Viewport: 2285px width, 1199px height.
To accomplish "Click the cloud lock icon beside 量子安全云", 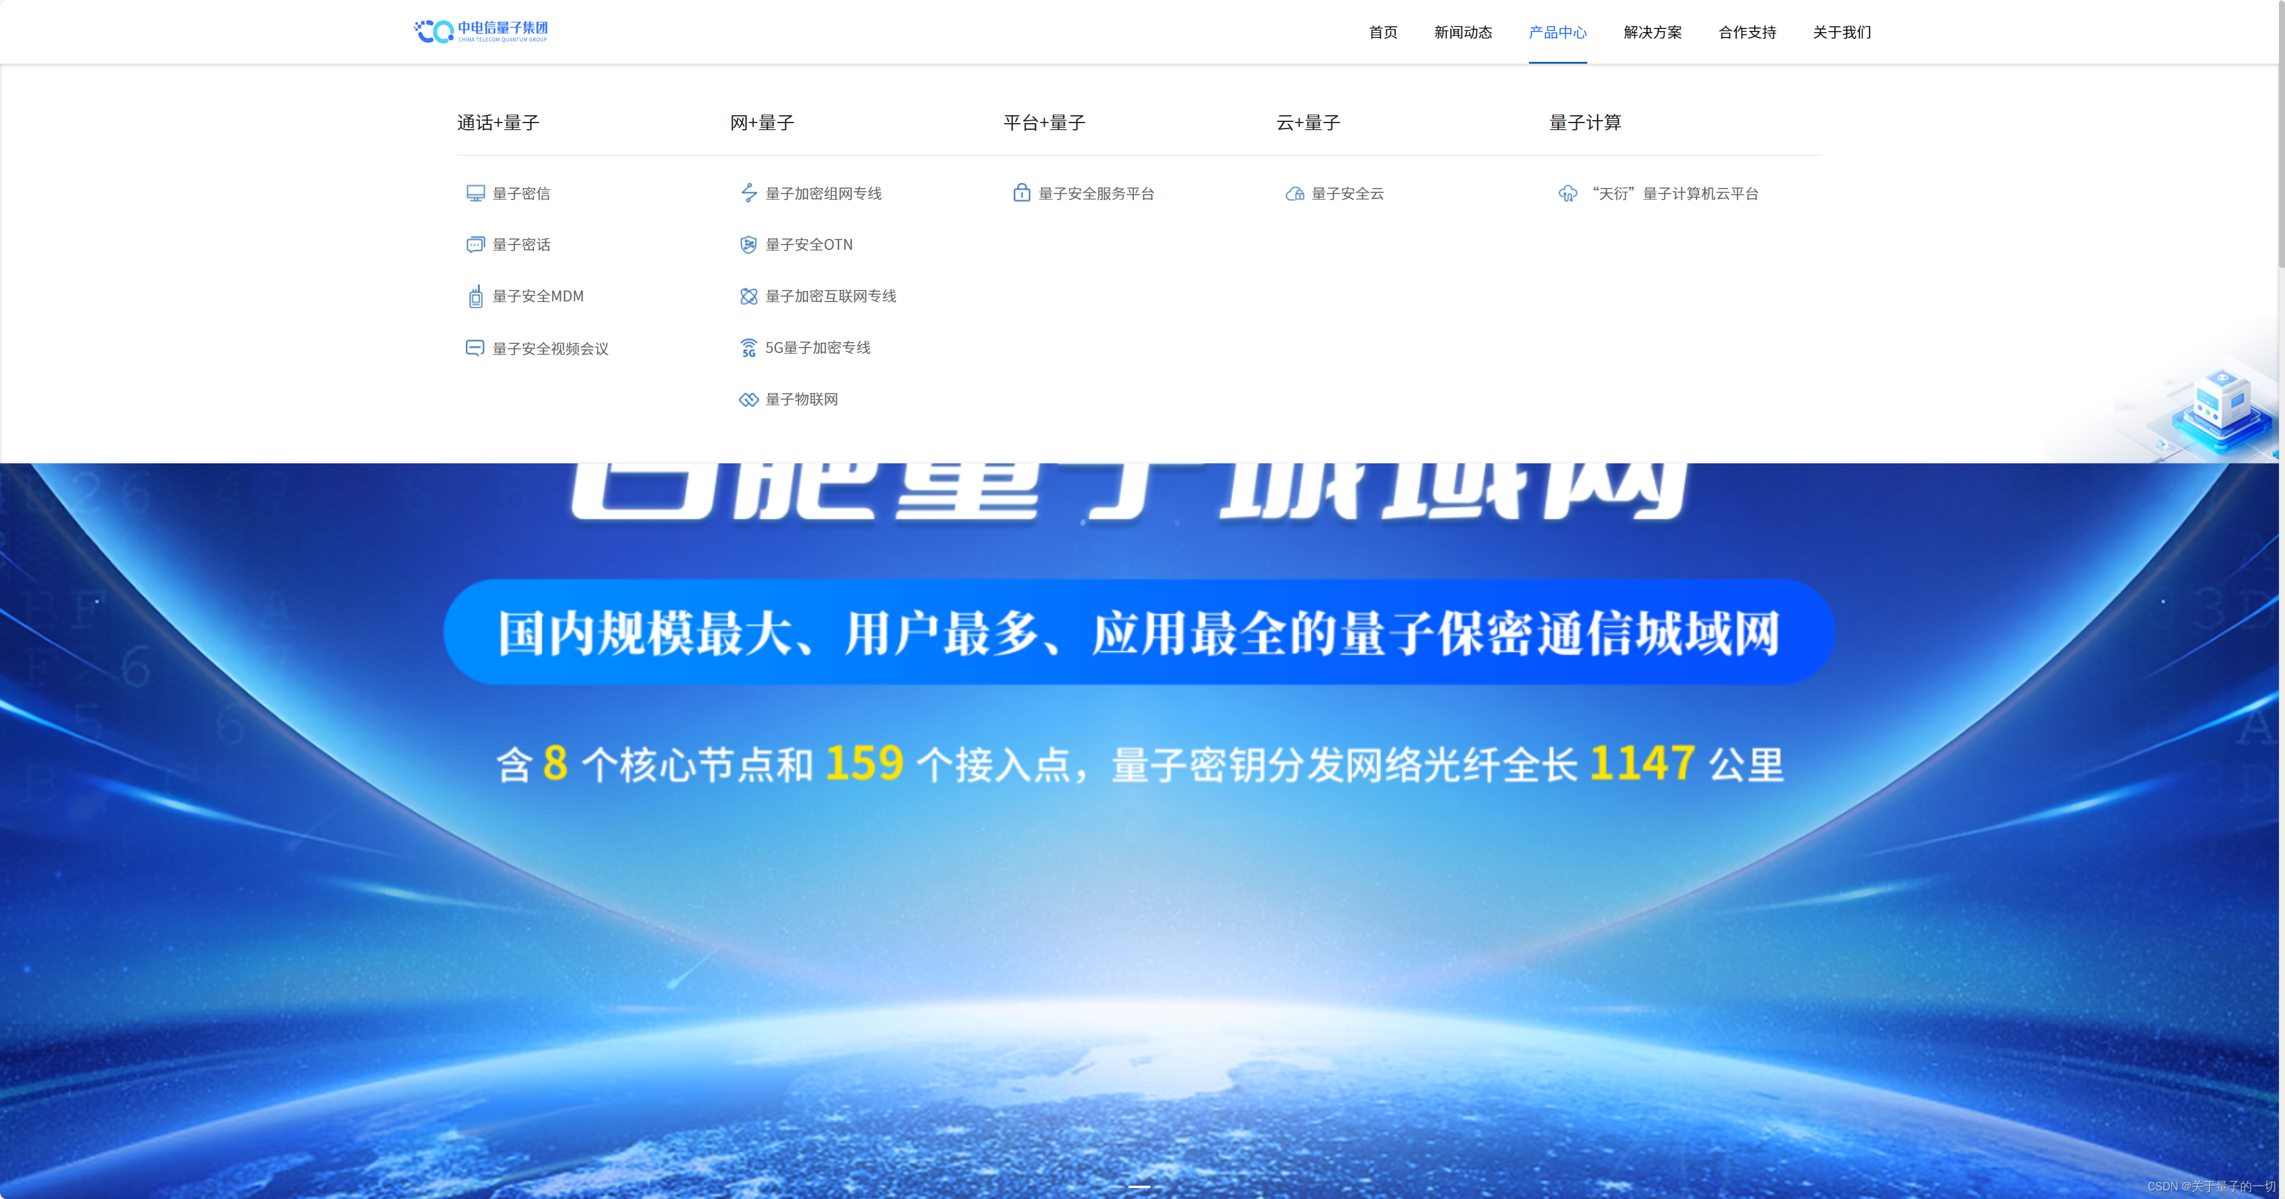I will coord(1295,193).
